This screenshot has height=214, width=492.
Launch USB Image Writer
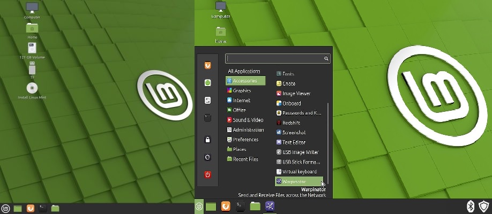point(299,152)
